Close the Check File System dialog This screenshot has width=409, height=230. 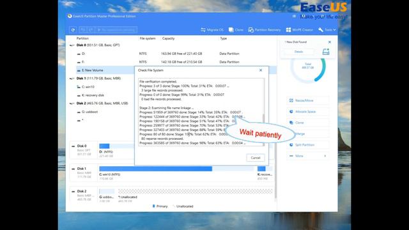[261, 70]
